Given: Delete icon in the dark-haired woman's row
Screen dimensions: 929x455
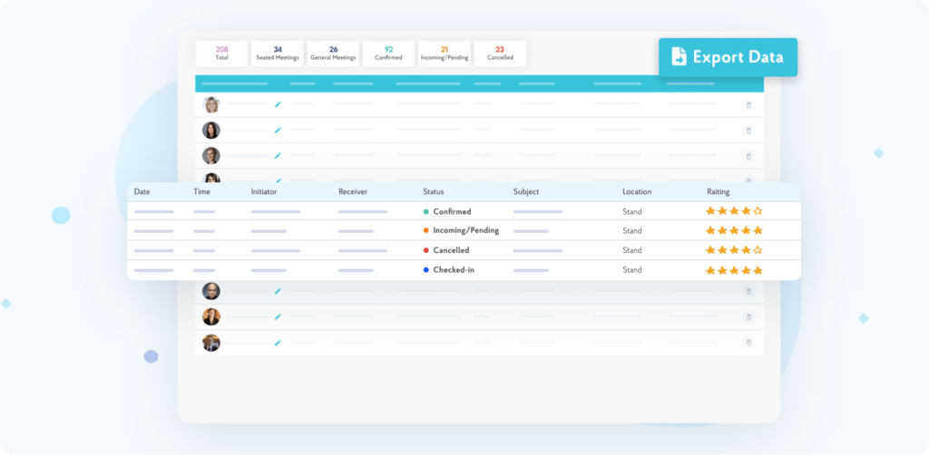Looking at the screenshot, I should 748,131.
